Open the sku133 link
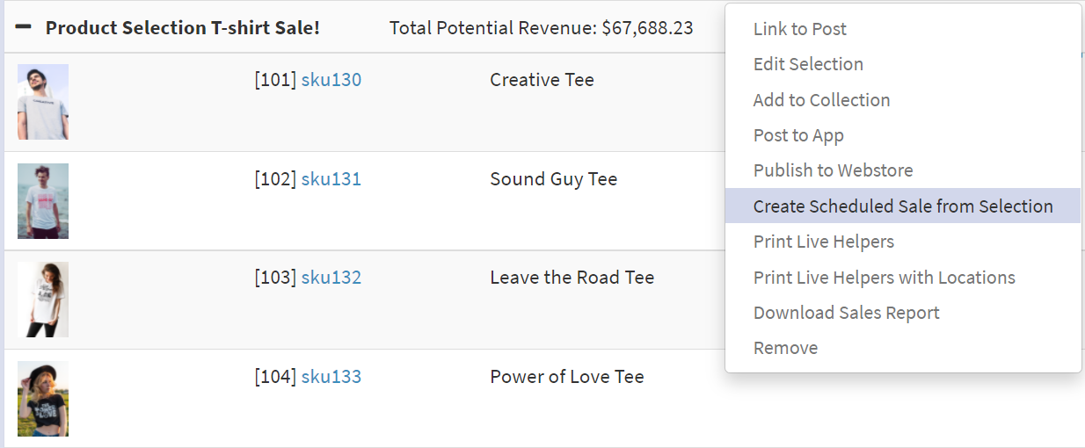Image resolution: width=1085 pixels, height=448 pixels. pos(331,377)
